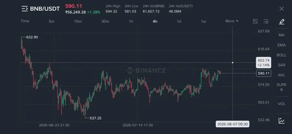This screenshot has width=292, height=134.
Task: Select the 4h interval tab
Action: tap(155, 21)
